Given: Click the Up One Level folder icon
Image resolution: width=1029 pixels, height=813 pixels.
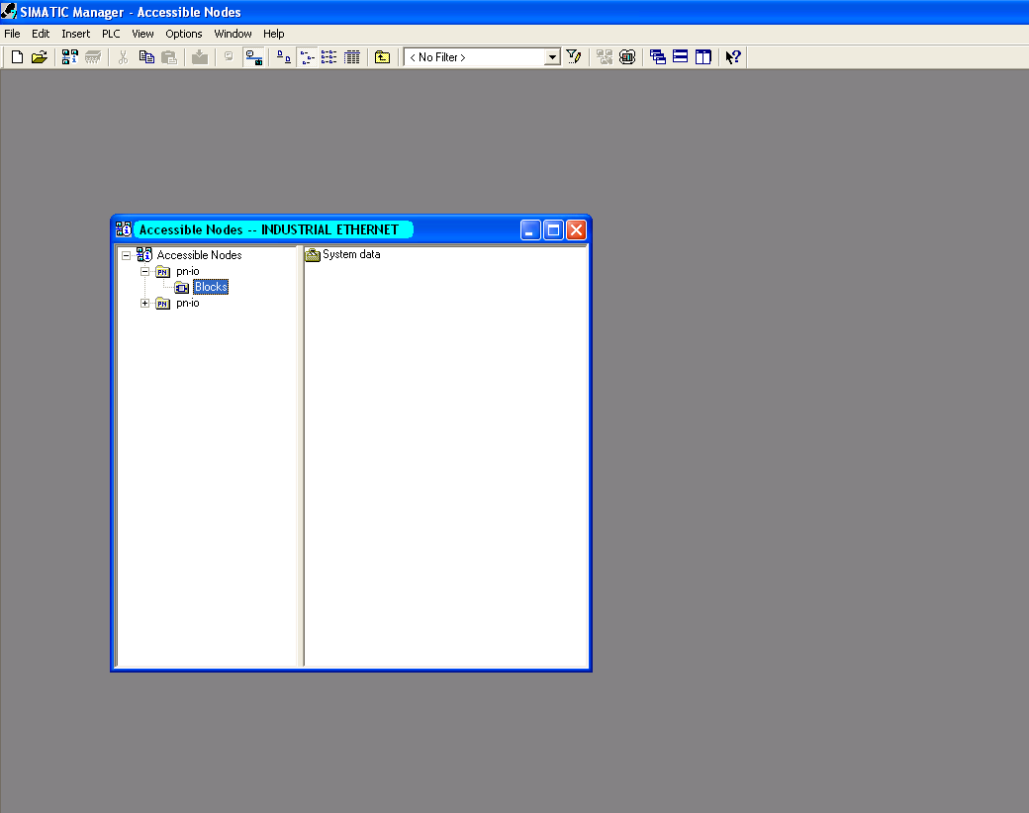Looking at the screenshot, I should click(x=382, y=57).
